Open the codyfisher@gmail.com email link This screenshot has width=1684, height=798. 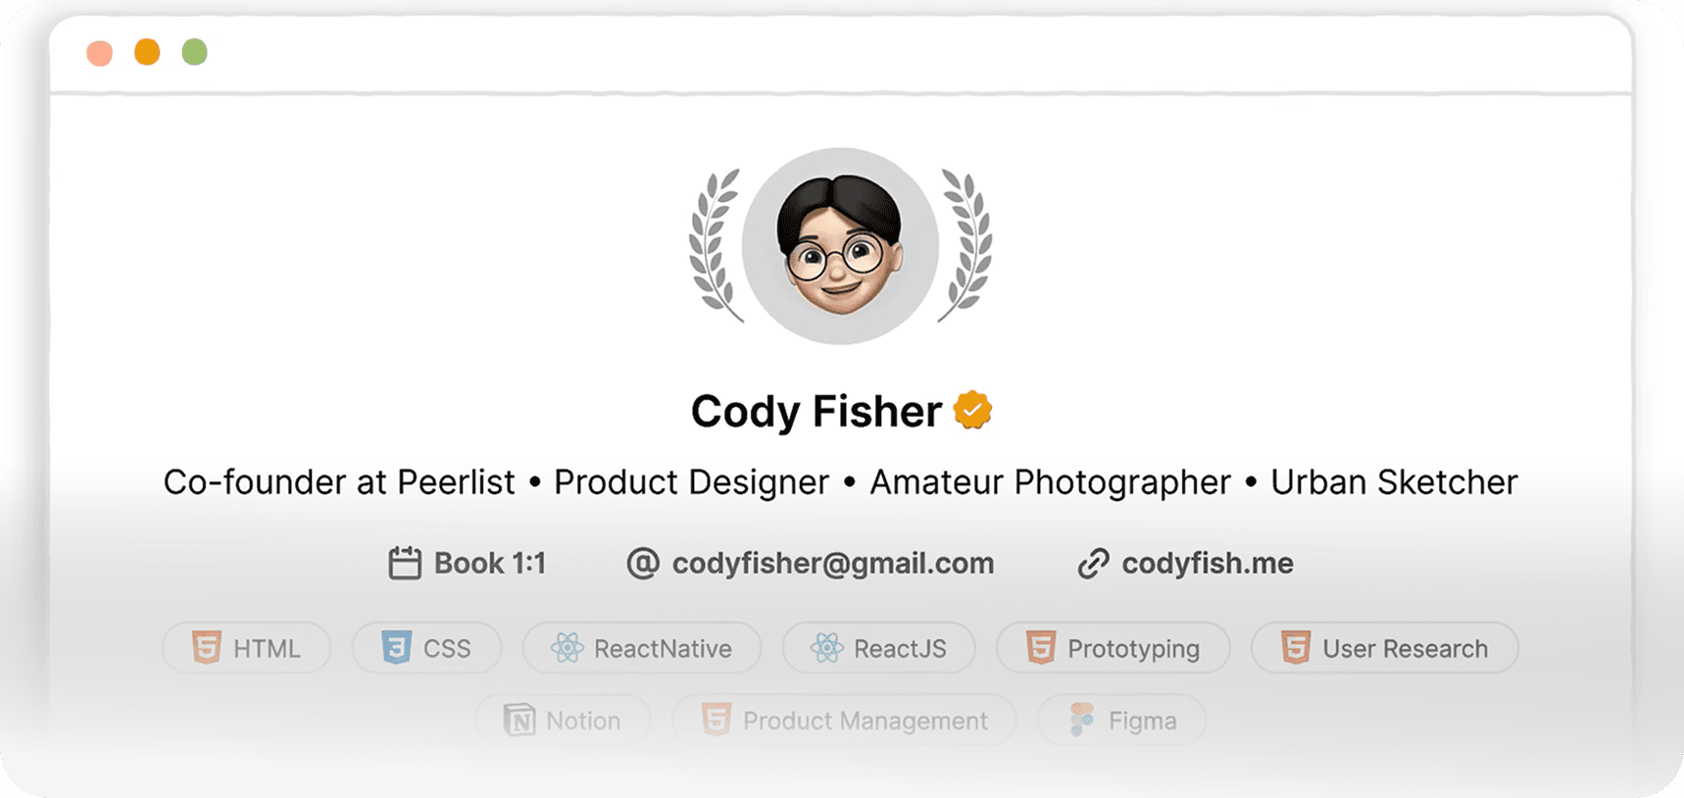(x=832, y=564)
